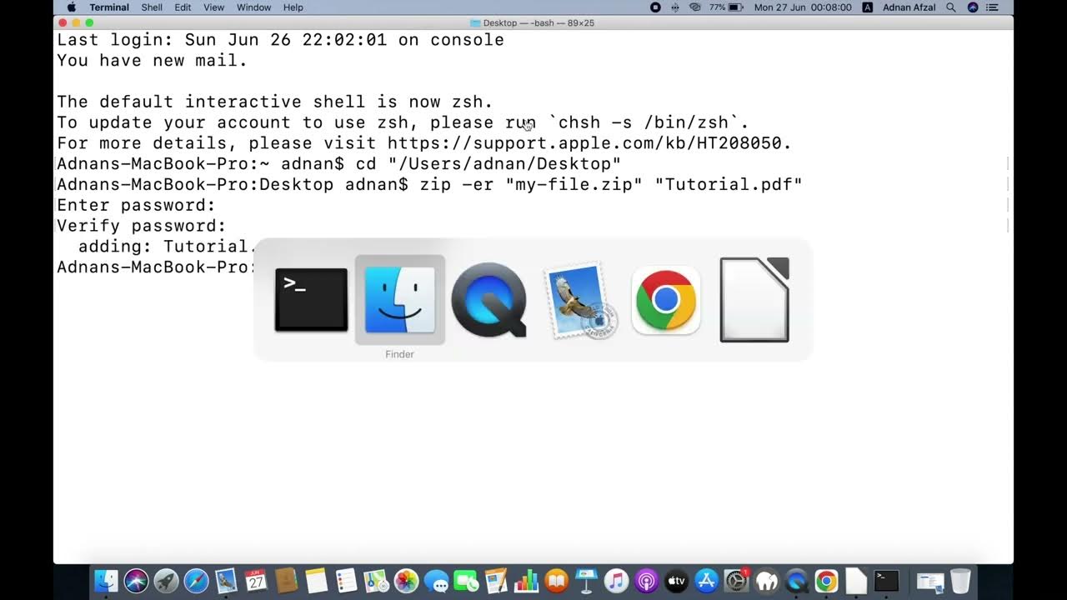Open the Help menu

(293, 7)
